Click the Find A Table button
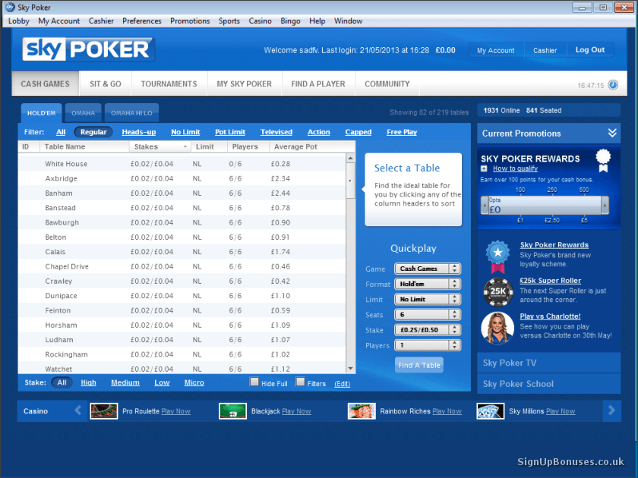This screenshot has width=638, height=478. [419, 365]
